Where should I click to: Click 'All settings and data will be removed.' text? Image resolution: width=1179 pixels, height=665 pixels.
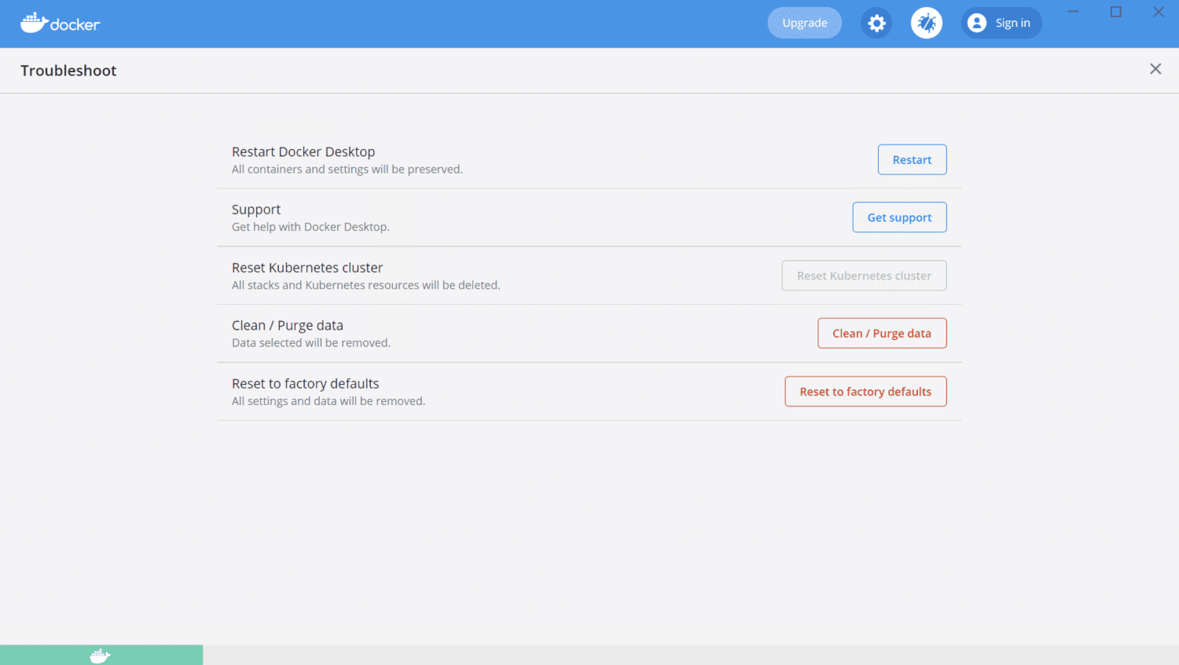point(329,401)
